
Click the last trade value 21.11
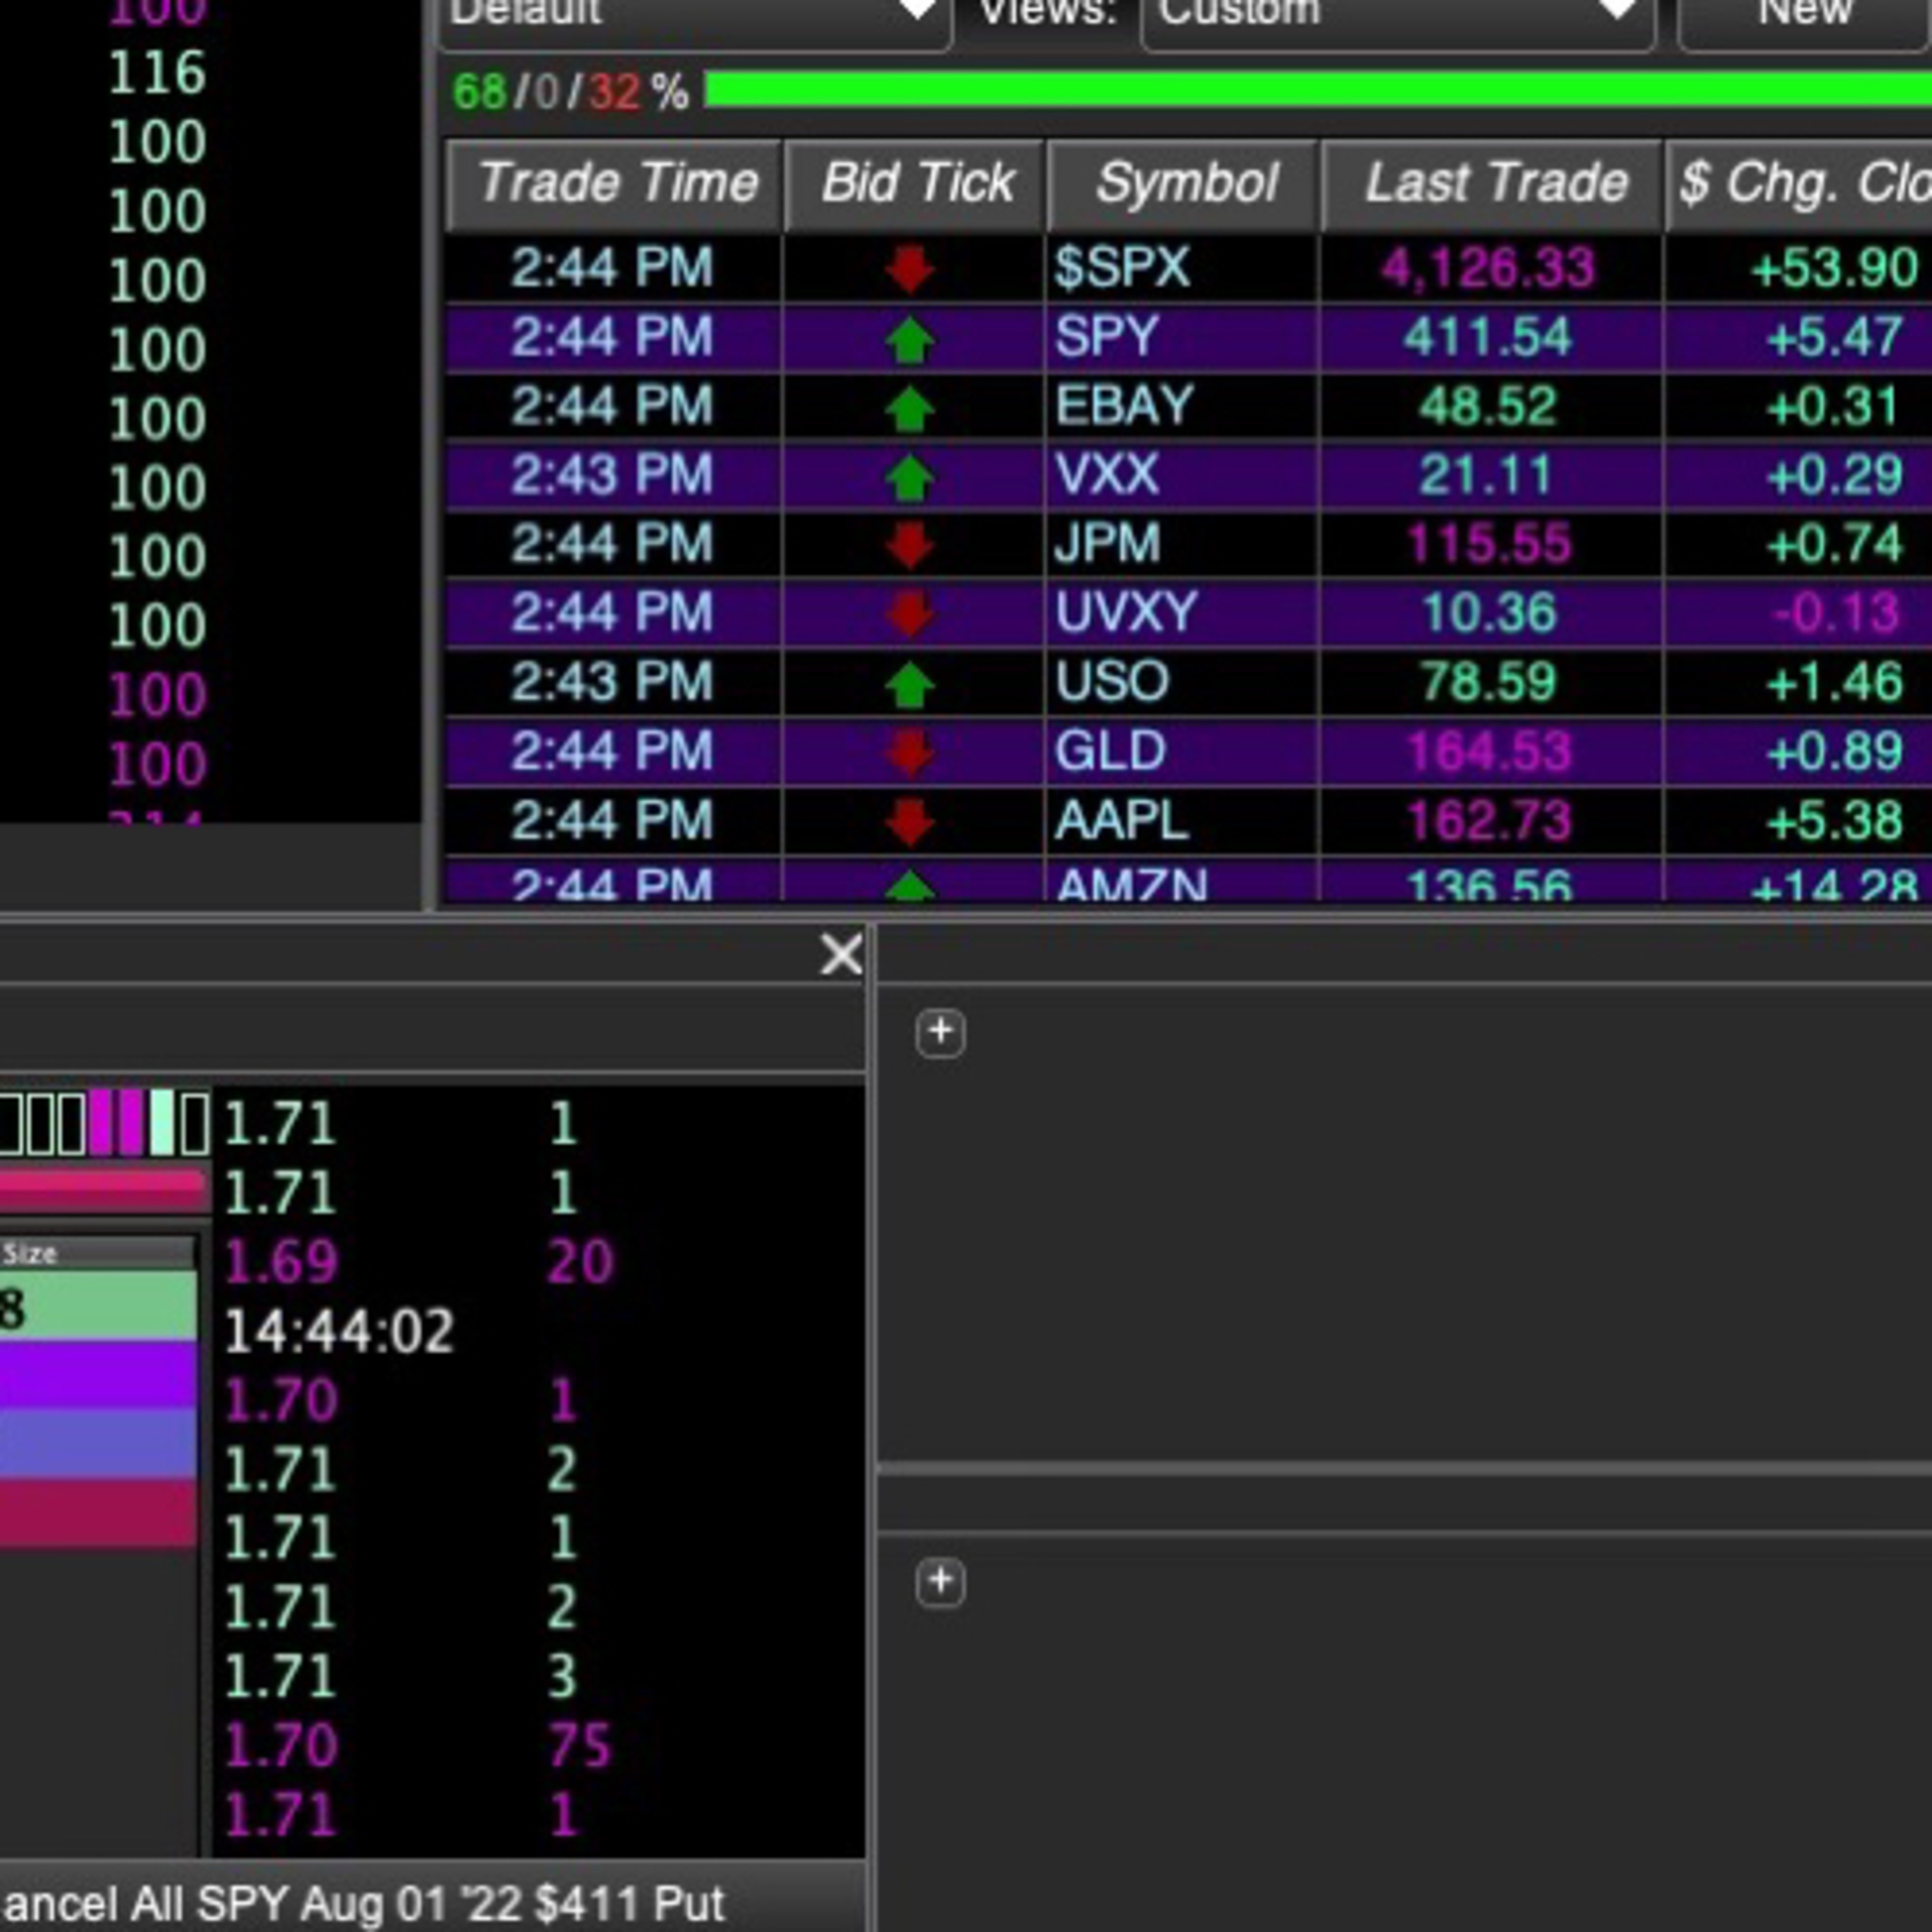point(1485,475)
